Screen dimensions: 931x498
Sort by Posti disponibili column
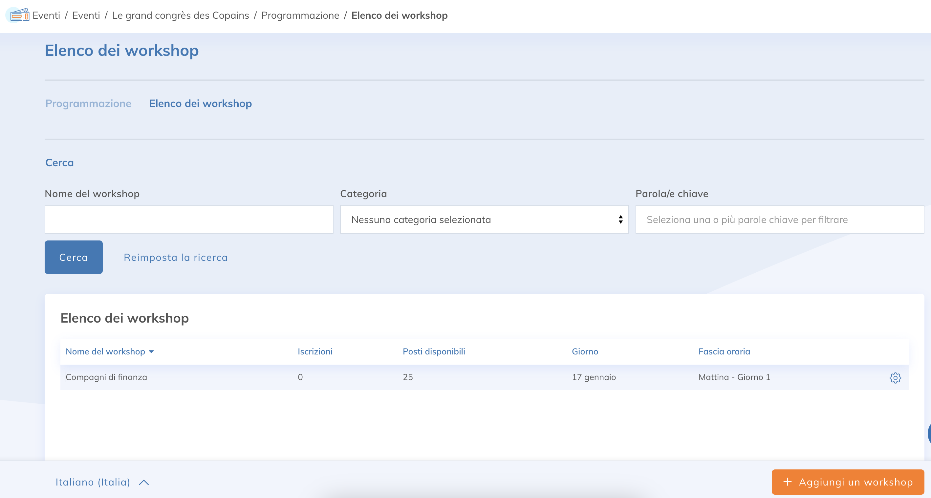coord(434,351)
